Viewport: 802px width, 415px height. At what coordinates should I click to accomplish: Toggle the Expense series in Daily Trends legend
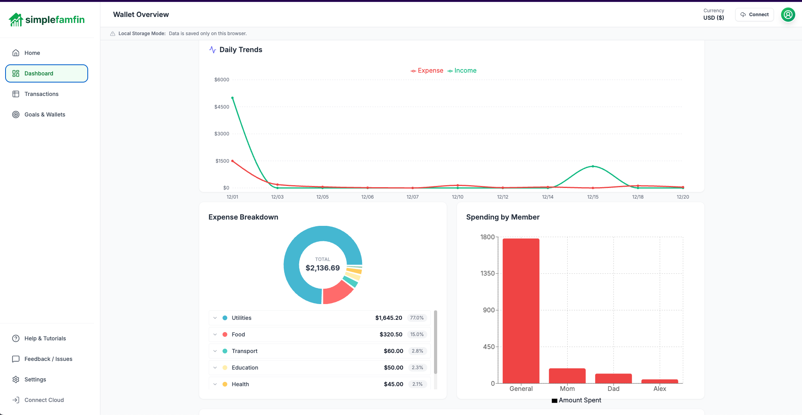pyautogui.click(x=427, y=70)
